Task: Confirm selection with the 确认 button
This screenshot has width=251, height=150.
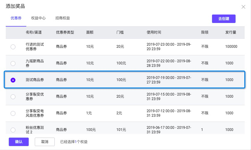Action: 19,142
